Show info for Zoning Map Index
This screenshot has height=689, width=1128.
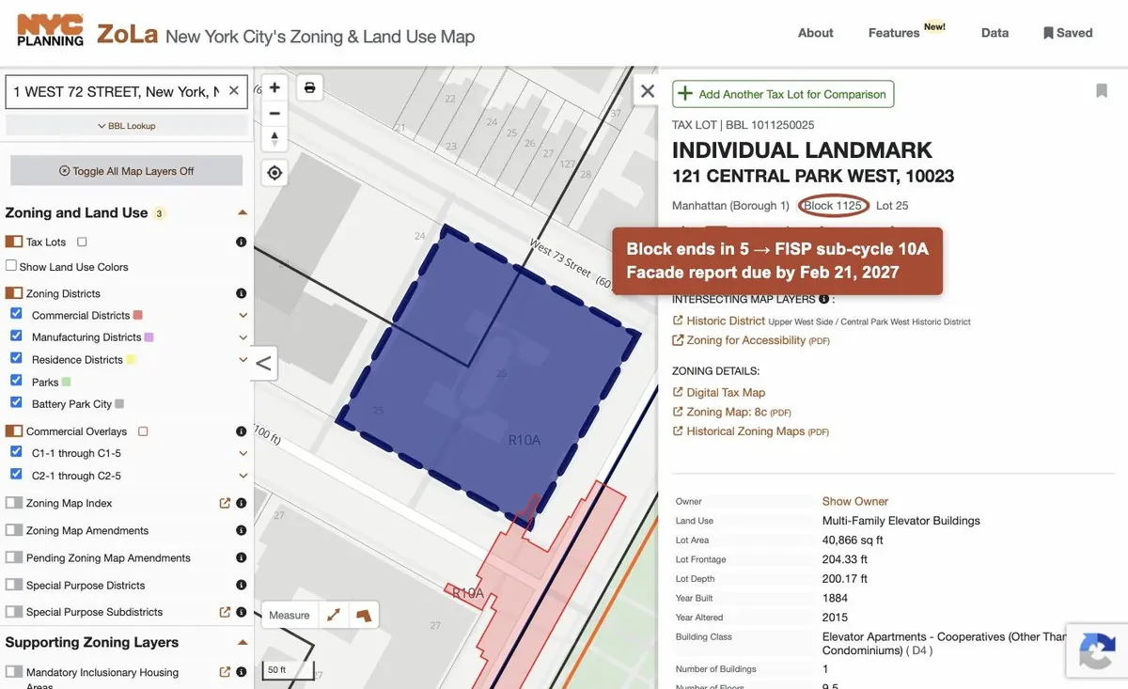pos(241,503)
